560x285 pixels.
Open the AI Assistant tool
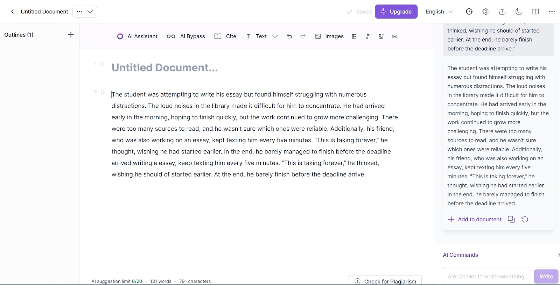click(x=137, y=36)
